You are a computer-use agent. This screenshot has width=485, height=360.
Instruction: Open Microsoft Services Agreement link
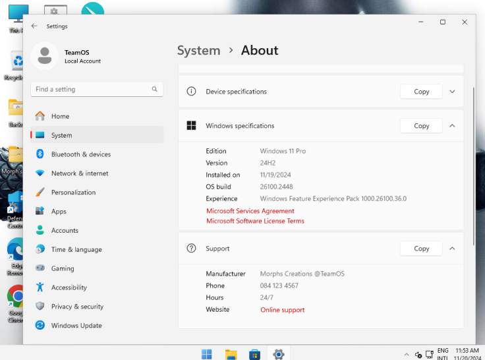point(250,211)
